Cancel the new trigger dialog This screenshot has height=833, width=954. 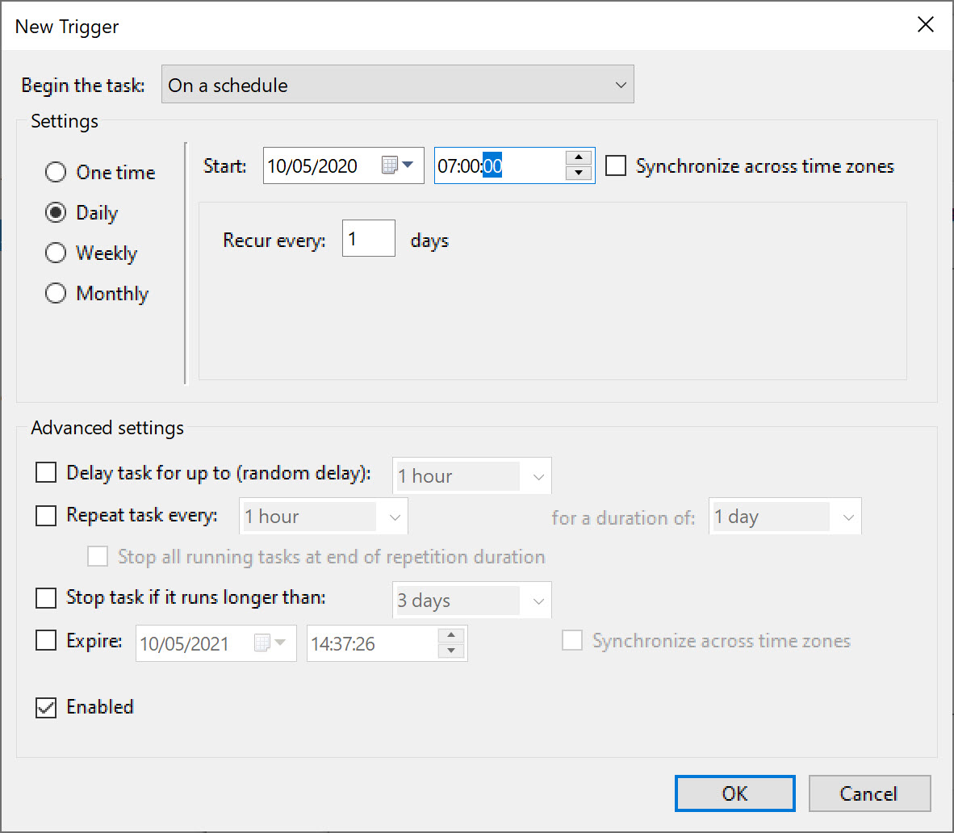(x=868, y=793)
